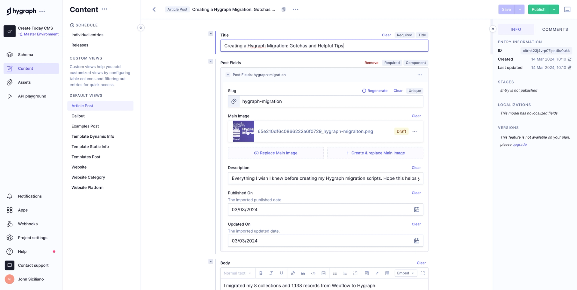
Task: Open Template Dynamic Info view
Action: (x=100, y=136)
